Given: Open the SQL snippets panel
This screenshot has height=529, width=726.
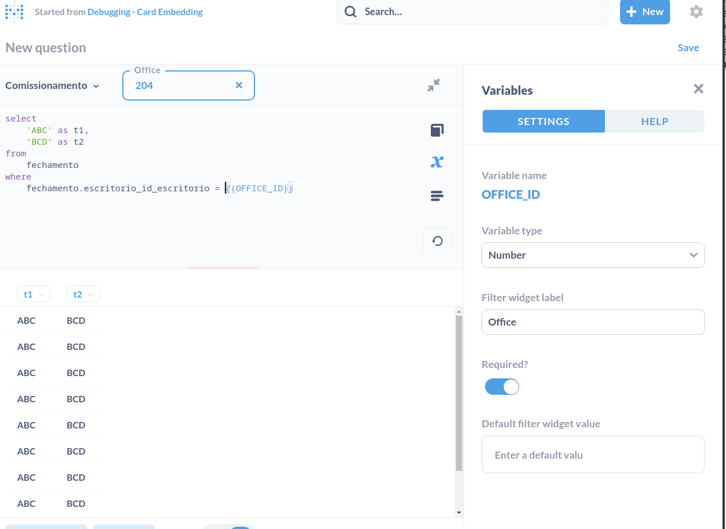Looking at the screenshot, I should tap(437, 196).
